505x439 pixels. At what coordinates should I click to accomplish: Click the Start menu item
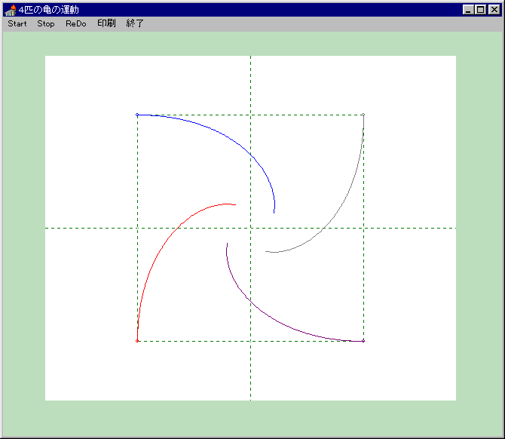[x=17, y=23]
